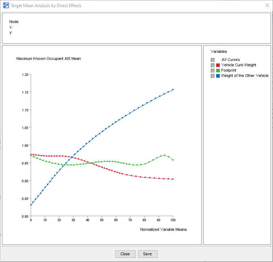
Task: Click the Close button
Action: pyautogui.click(x=125, y=254)
